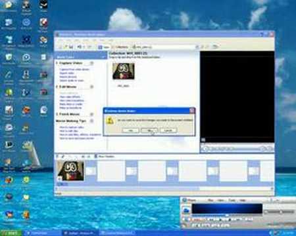The height and width of the screenshot is (236, 296).
Task: Collapse the Movie Making Tips section
Action: tap(92, 121)
